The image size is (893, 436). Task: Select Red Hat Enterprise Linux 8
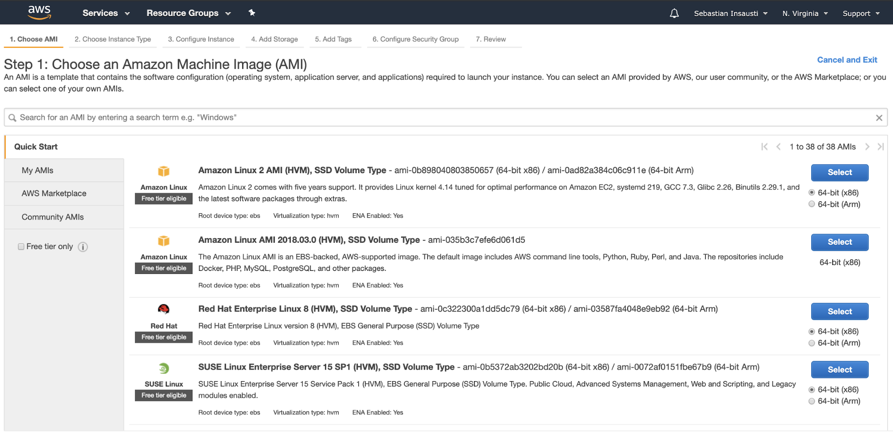pyautogui.click(x=840, y=311)
